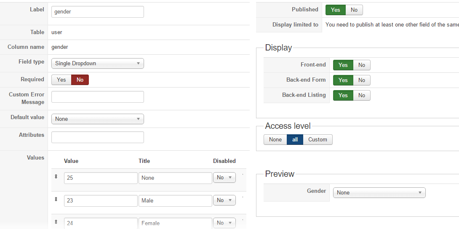Open the Disabled dropdown for the Male row

click(x=224, y=200)
